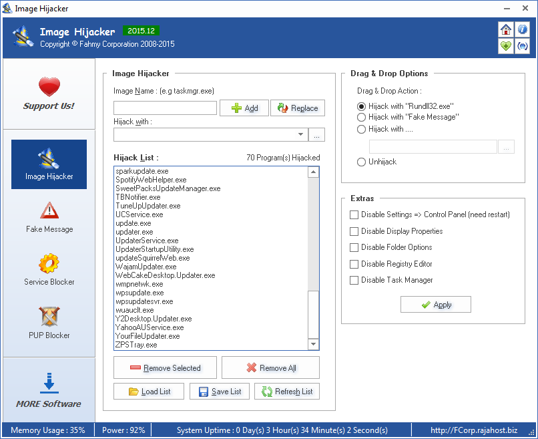
Task: Open the Service Blocker sidebar section
Action: pos(49,270)
